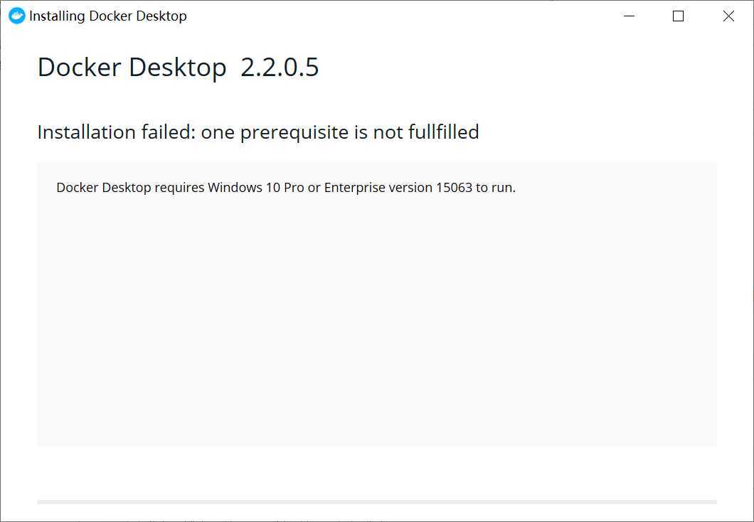Image resolution: width=754 pixels, height=522 pixels.
Task: Close the Docker Desktop installer window
Action: [x=728, y=16]
